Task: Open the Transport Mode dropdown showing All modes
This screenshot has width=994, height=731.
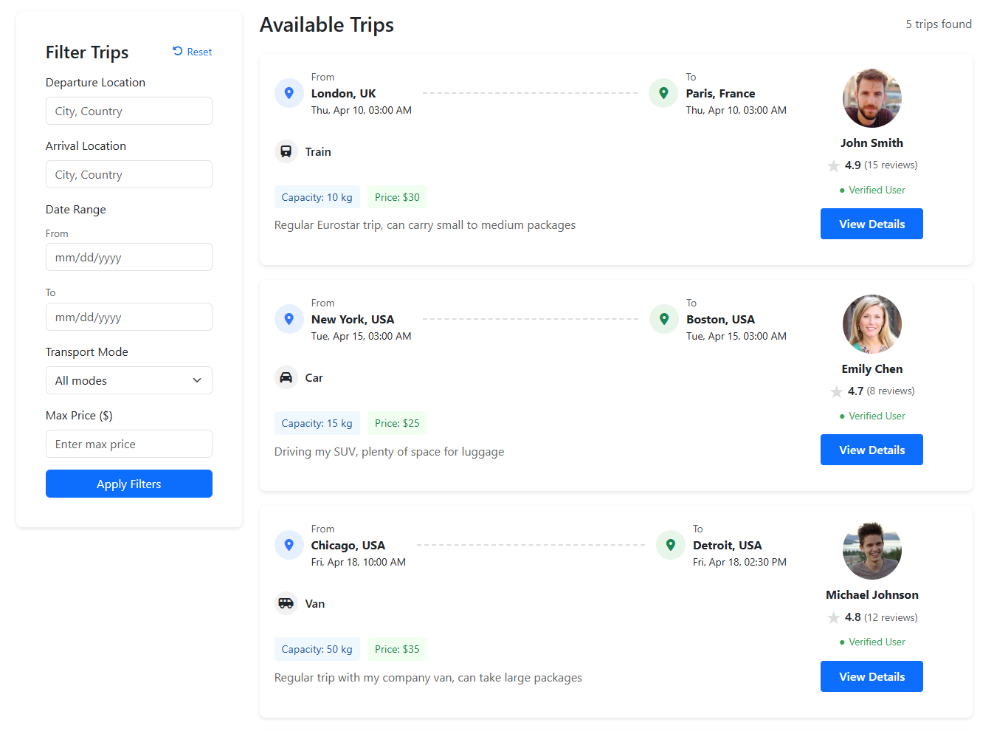Action: (128, 380)
